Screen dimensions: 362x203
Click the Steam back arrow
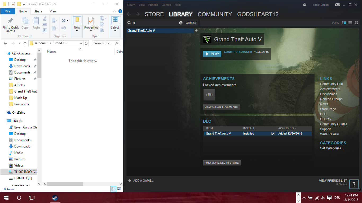click(x=129, y=14)
